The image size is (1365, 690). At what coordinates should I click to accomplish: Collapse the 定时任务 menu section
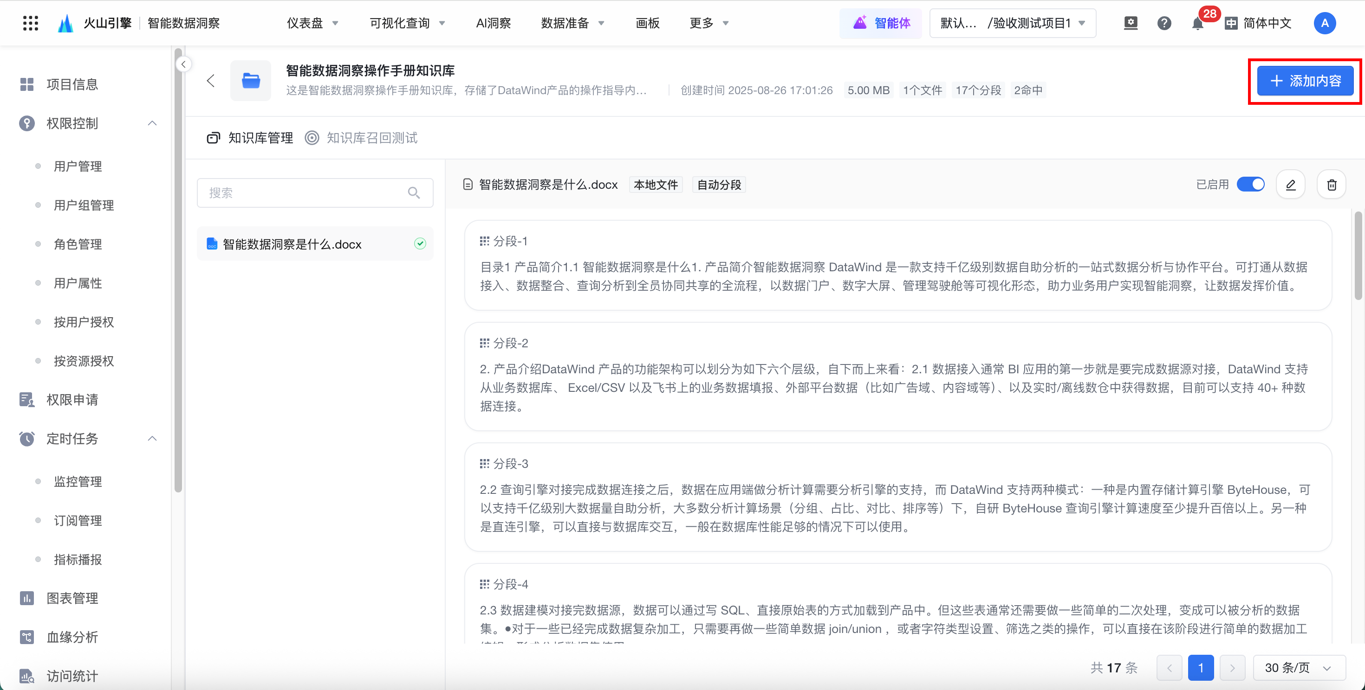click(x=152, y=439)
